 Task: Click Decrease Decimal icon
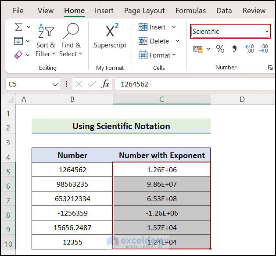[264, 49]
